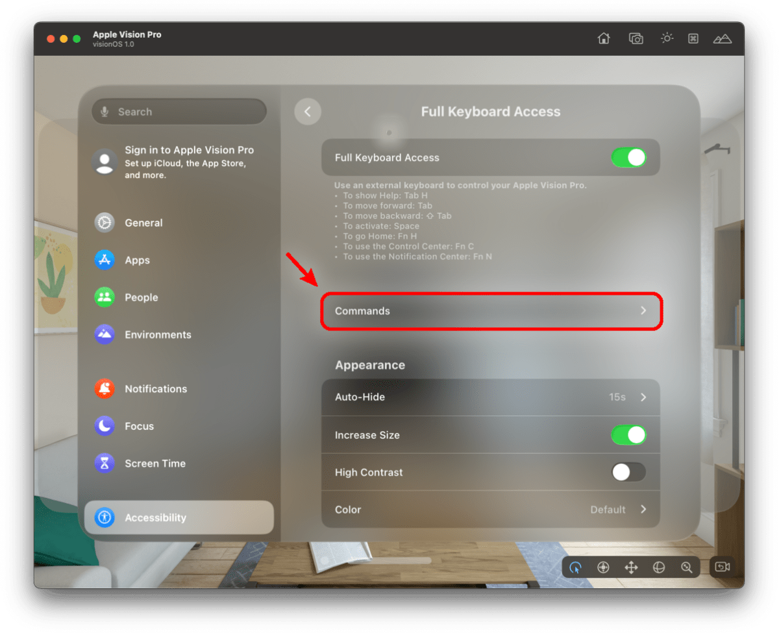Image resolution: width=779 pixels, height=633 pixels.
Task: Click the Color row label
Action: click(x=348, y=510)
